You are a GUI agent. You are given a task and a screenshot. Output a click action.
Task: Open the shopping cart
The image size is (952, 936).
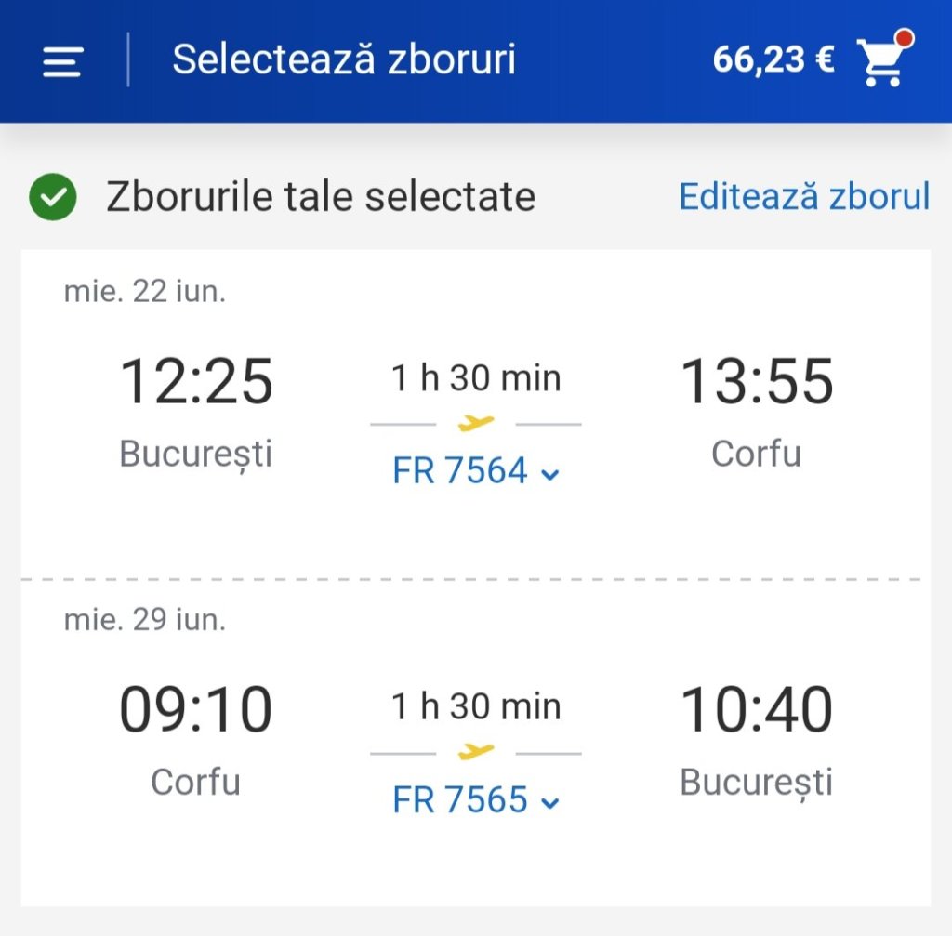pyautogui.click(x=881, y=63)
